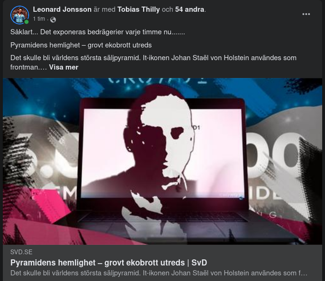Click the "frontman.…" text before Visa mer

[29, 67]
